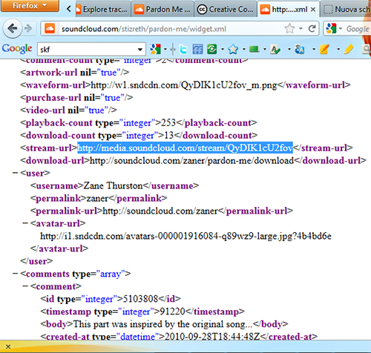Click the Google Toolbar logo
Screen dimensions: 371x353
click(17, 48)
